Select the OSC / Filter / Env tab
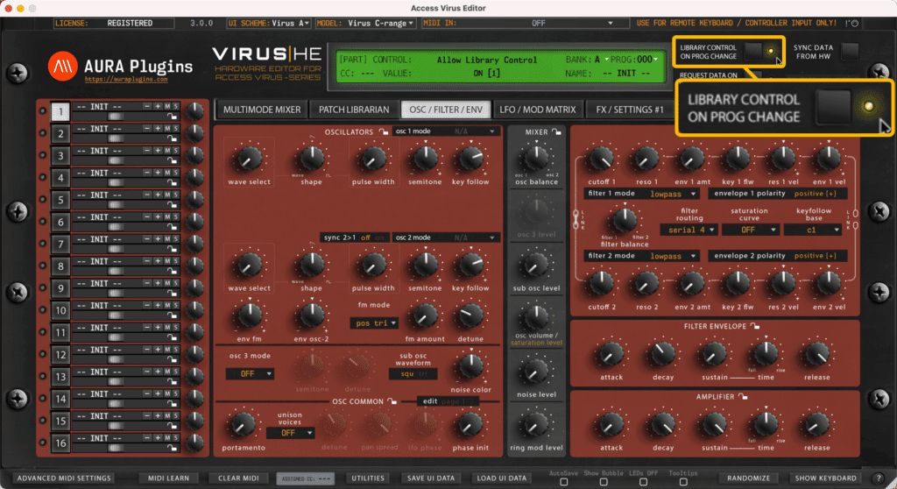The image size is (897, 489). (446, 110)
